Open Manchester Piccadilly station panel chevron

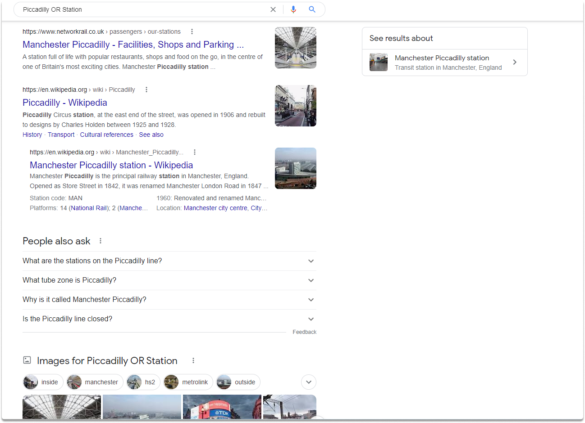515,62
